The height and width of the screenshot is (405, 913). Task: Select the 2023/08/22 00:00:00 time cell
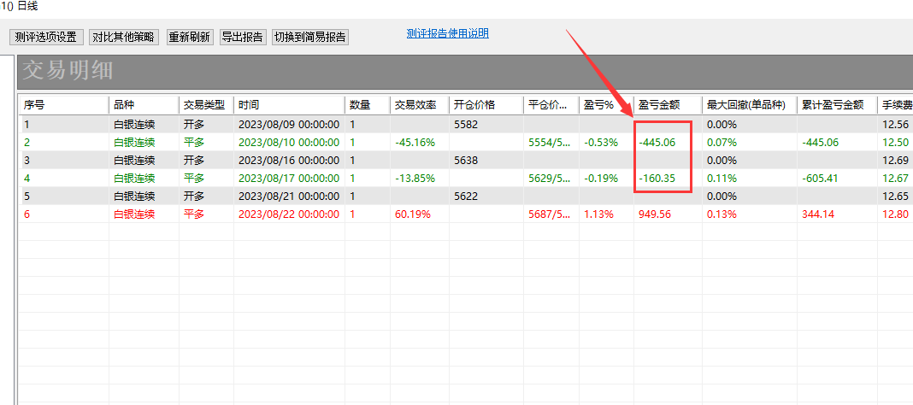(289, 214)
